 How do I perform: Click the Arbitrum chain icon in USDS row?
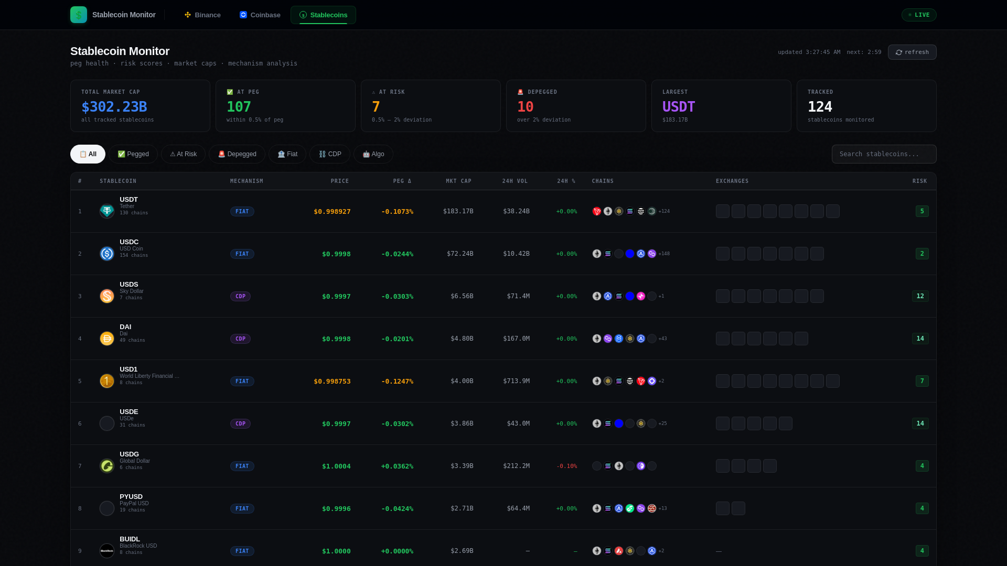click(x=608, y=296)
